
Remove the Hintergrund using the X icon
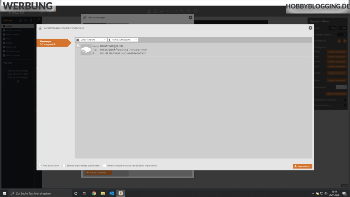click(345, 41)
